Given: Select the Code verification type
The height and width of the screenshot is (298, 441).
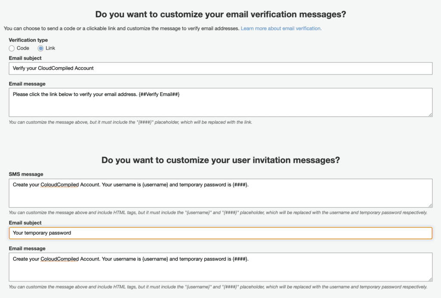Looking at the screenshot, I should tap(12, 48).
